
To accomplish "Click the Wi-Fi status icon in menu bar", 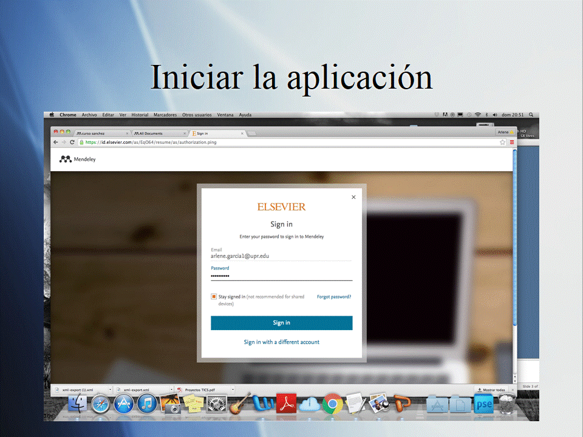I will (478, 115).
